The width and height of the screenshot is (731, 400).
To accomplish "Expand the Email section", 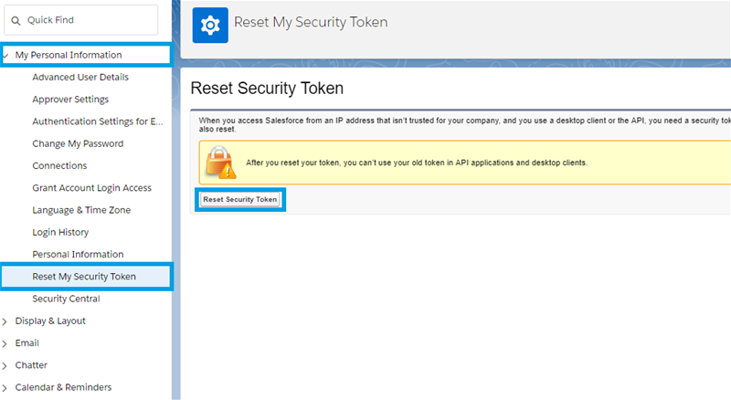I will point(6,343).
